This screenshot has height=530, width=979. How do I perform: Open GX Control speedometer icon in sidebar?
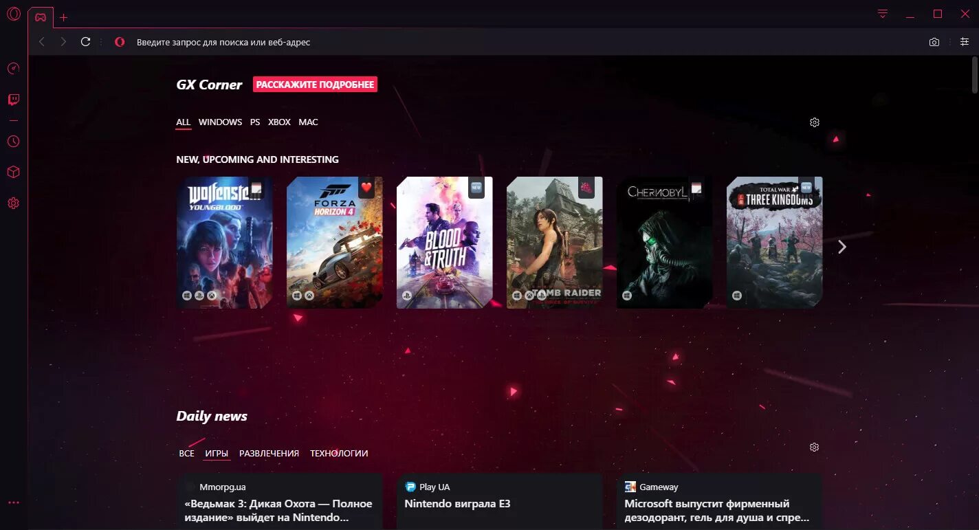point(14,69)
